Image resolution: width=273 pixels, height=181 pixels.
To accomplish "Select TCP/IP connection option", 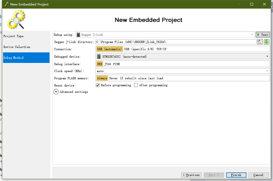I will [161, 49].
